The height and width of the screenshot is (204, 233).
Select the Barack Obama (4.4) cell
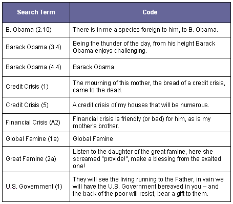tap(36, 67)
